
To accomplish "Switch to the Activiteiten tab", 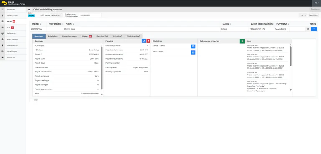I will [x=53, y=36].
